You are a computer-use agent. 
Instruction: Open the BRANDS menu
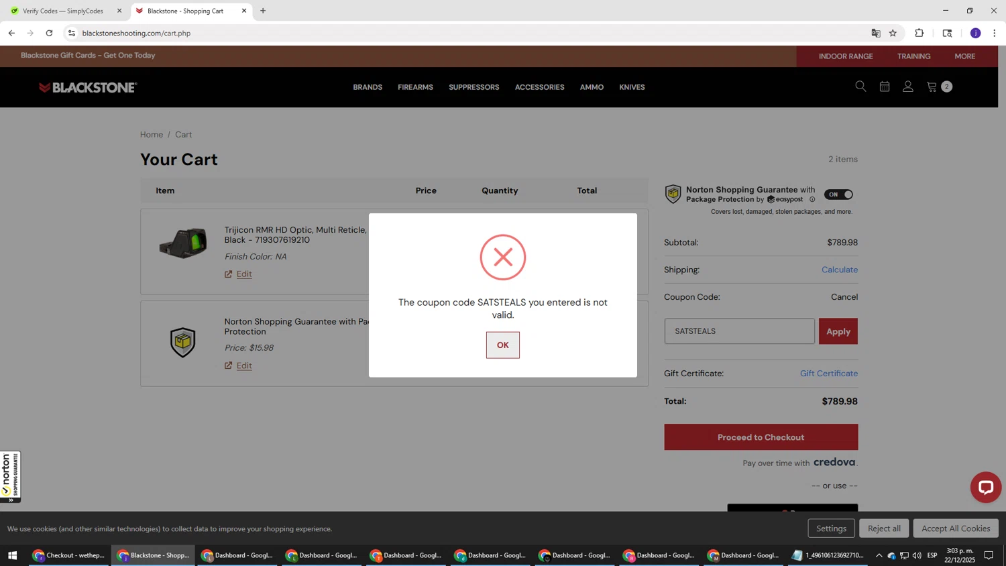(x=368, y=87)
